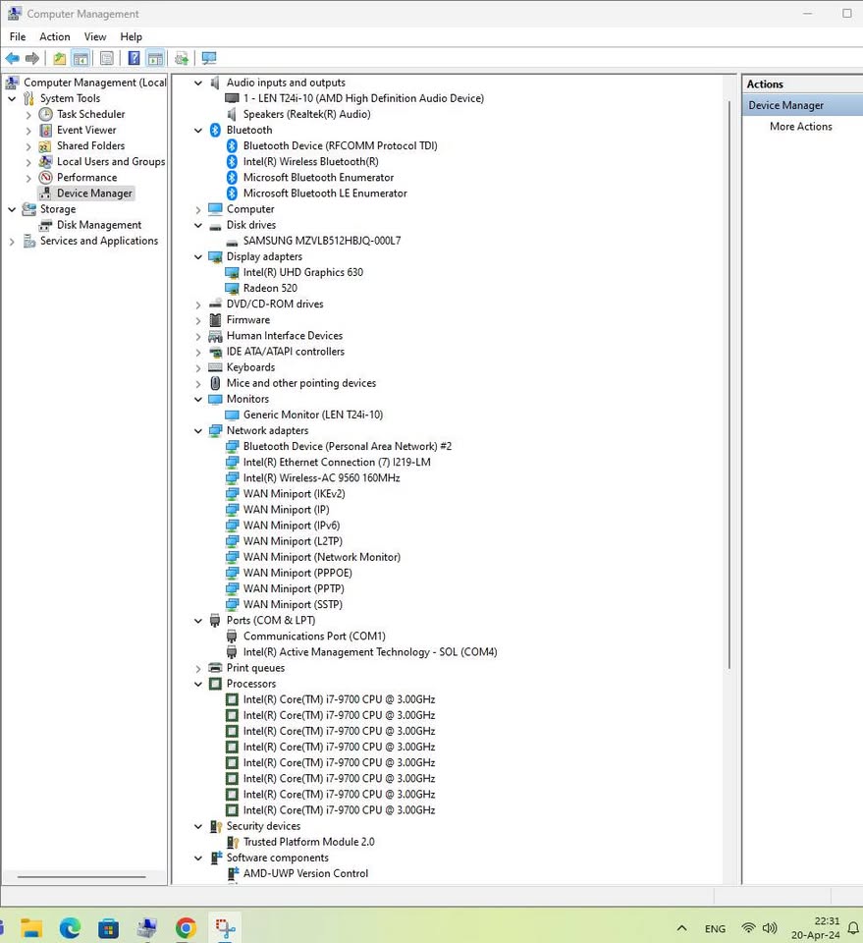Image resolution: width=863 pixels, height=943 pixels.
Task: Open Snipping Tool from the taskbar
Action: [226, 928]
